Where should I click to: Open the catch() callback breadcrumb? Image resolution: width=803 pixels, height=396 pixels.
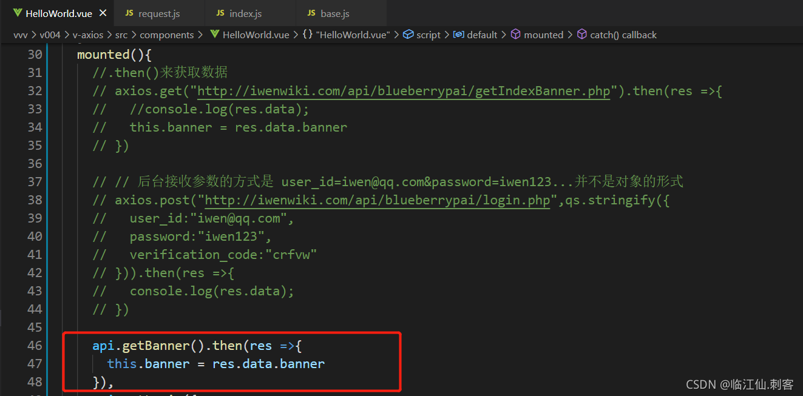[x=623, y=35]
